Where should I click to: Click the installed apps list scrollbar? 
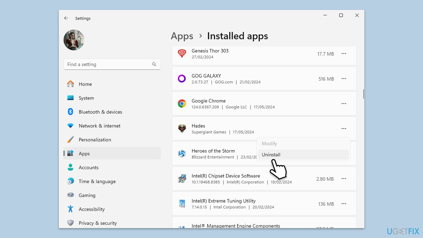point(363,94)
